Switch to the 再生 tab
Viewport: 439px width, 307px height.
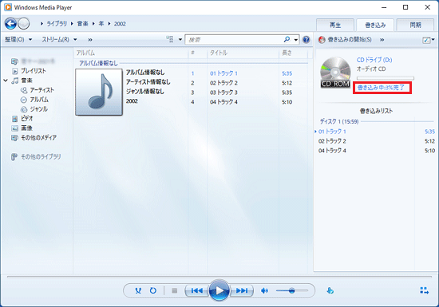335,26
